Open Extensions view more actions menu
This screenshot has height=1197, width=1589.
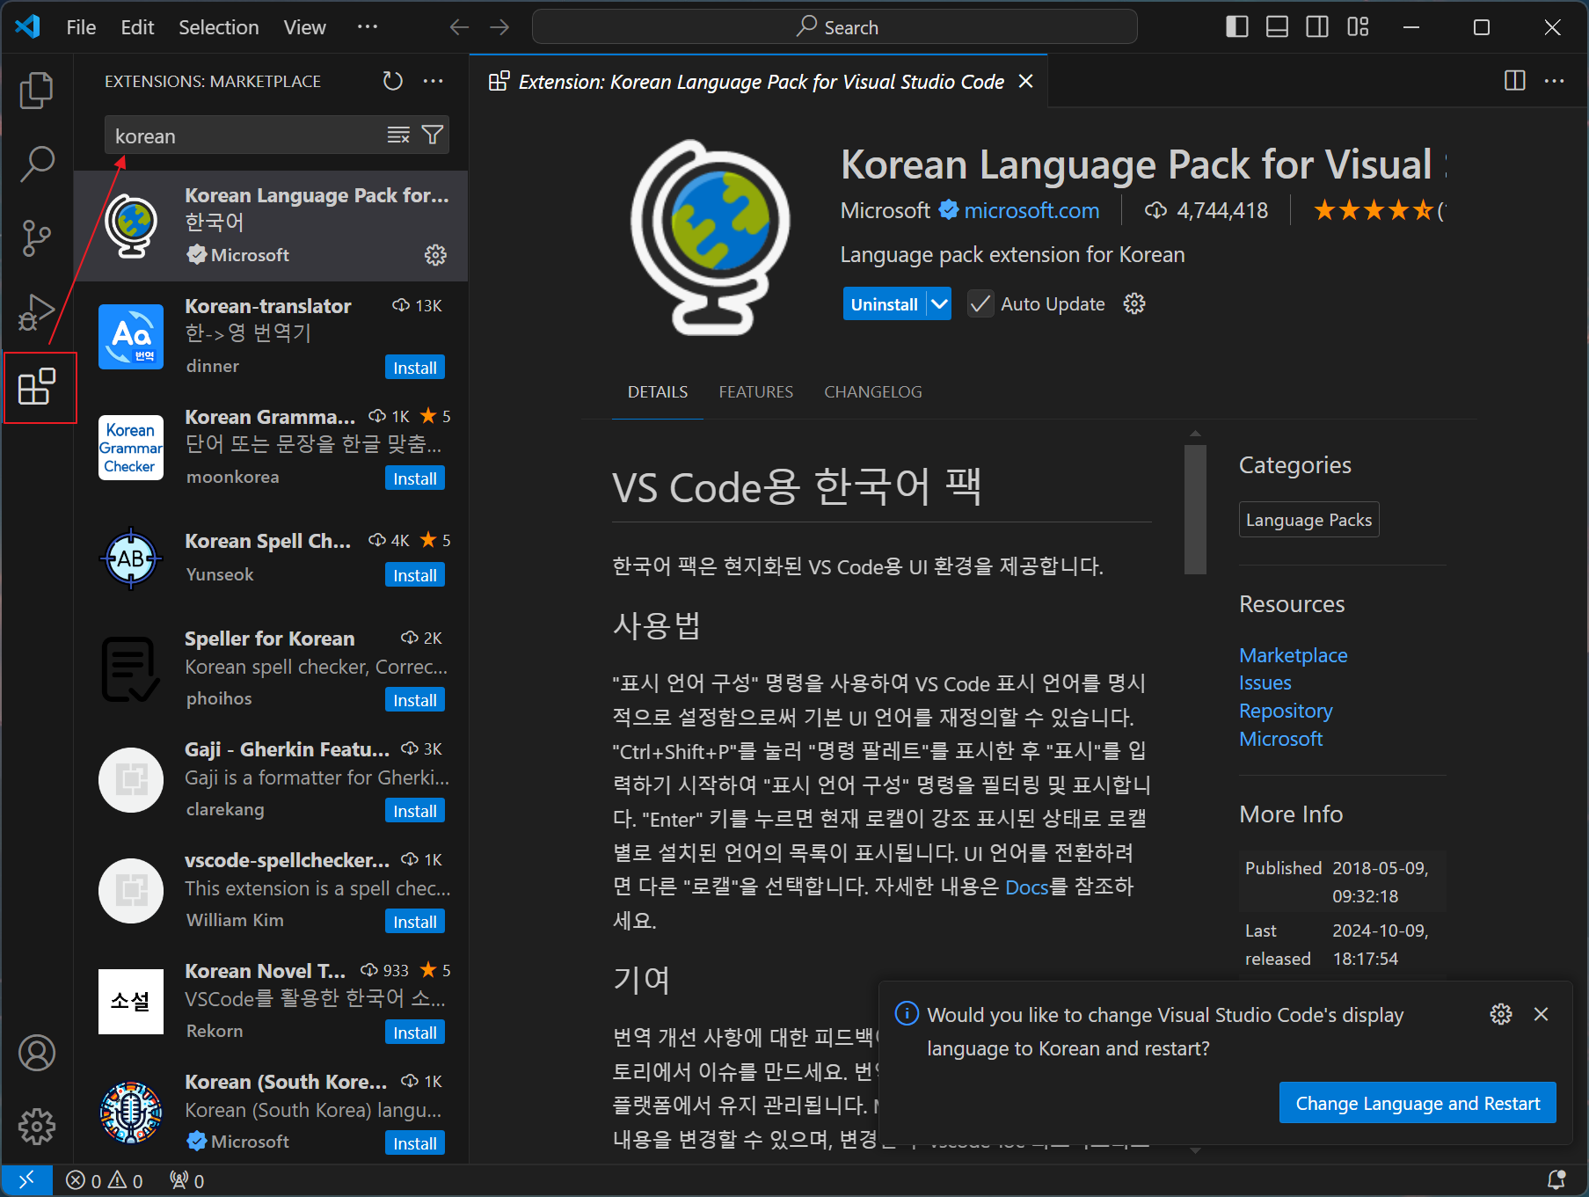coord(434,81)
